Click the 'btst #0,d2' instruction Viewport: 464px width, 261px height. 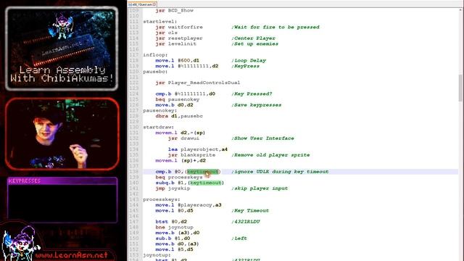click(x=171, y=222)
